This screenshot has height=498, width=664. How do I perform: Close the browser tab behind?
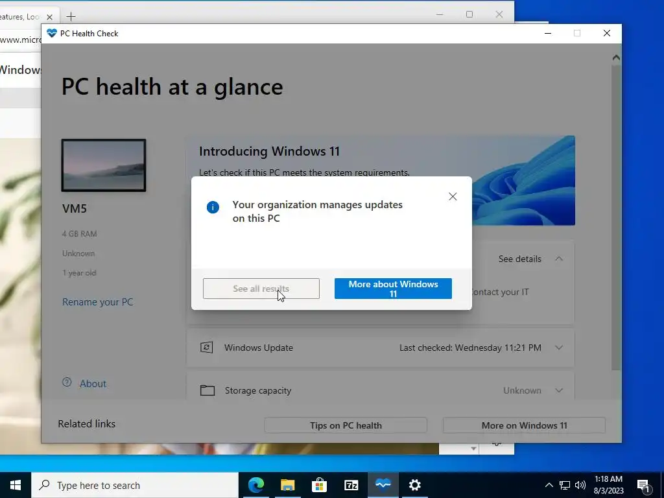point(49,17)
